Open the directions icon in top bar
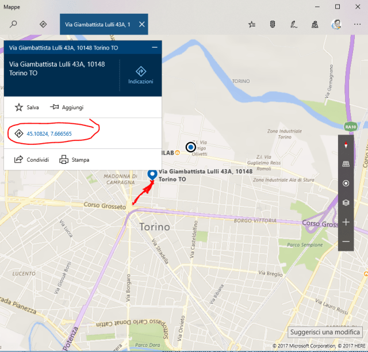Screen dimensions: 368x352 pos(43,24)
